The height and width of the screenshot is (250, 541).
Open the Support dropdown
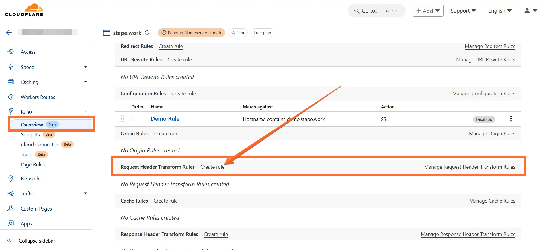[463, 11]
